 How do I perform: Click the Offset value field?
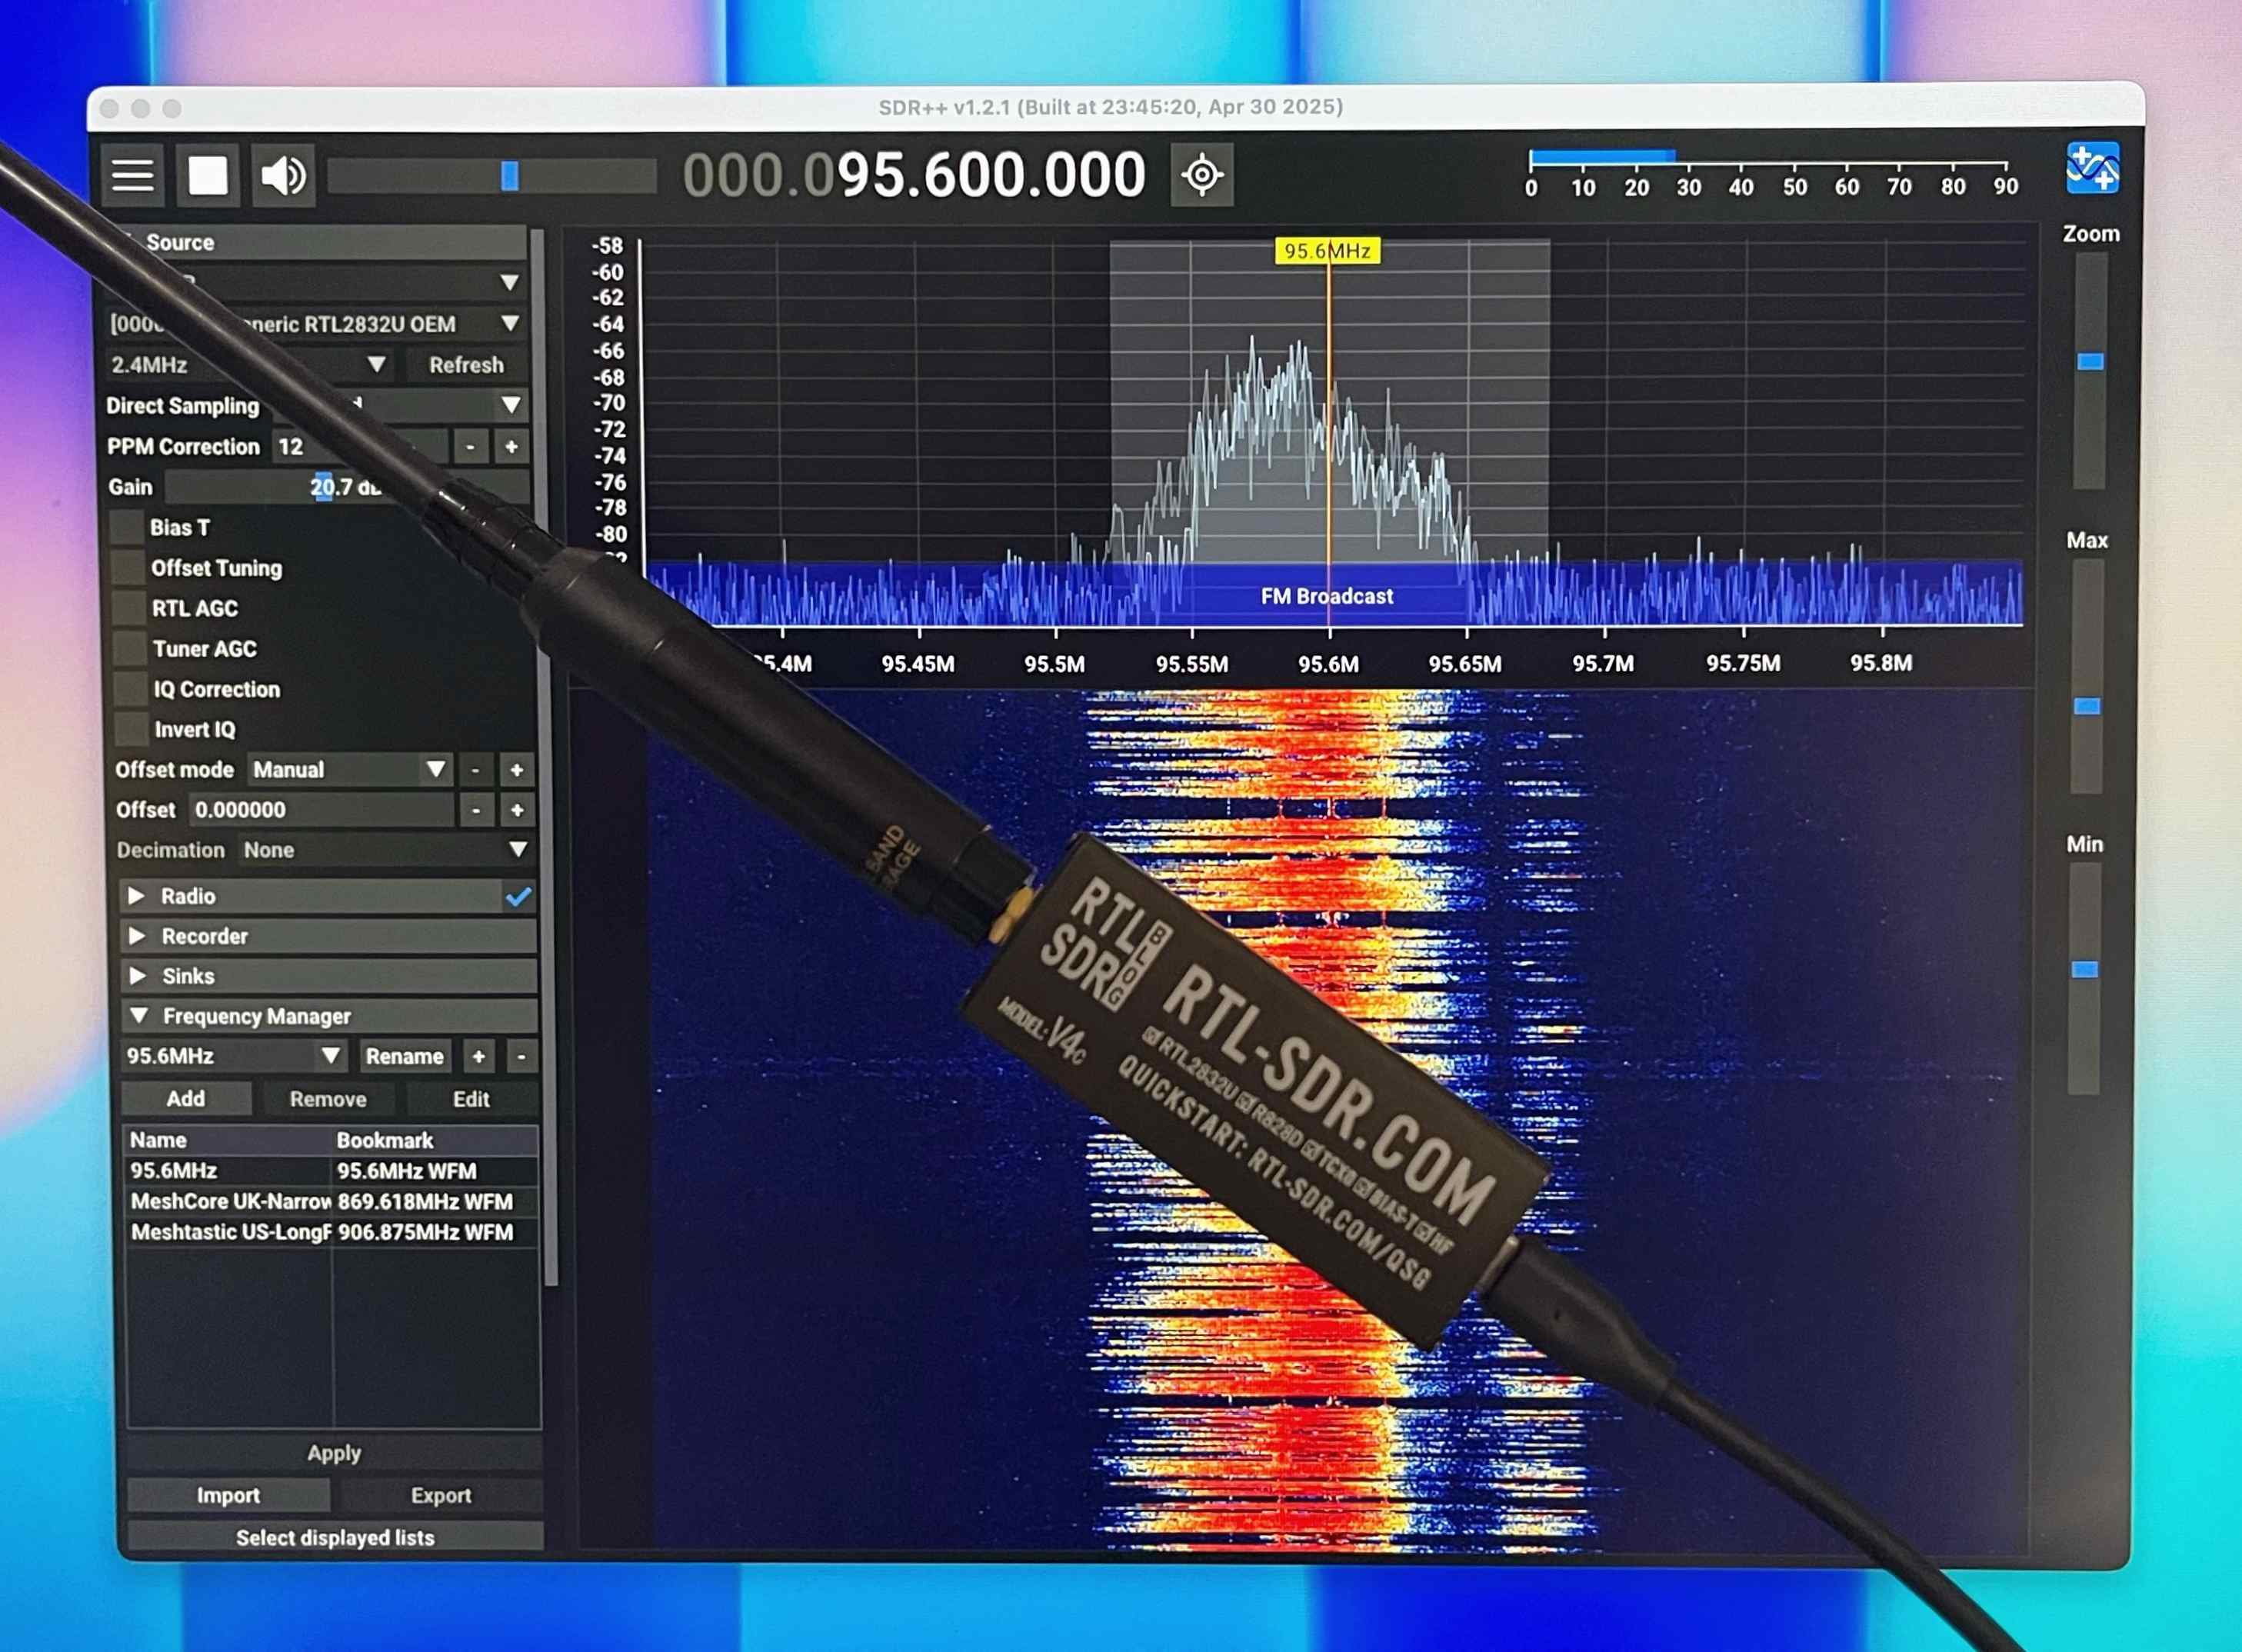321,810
